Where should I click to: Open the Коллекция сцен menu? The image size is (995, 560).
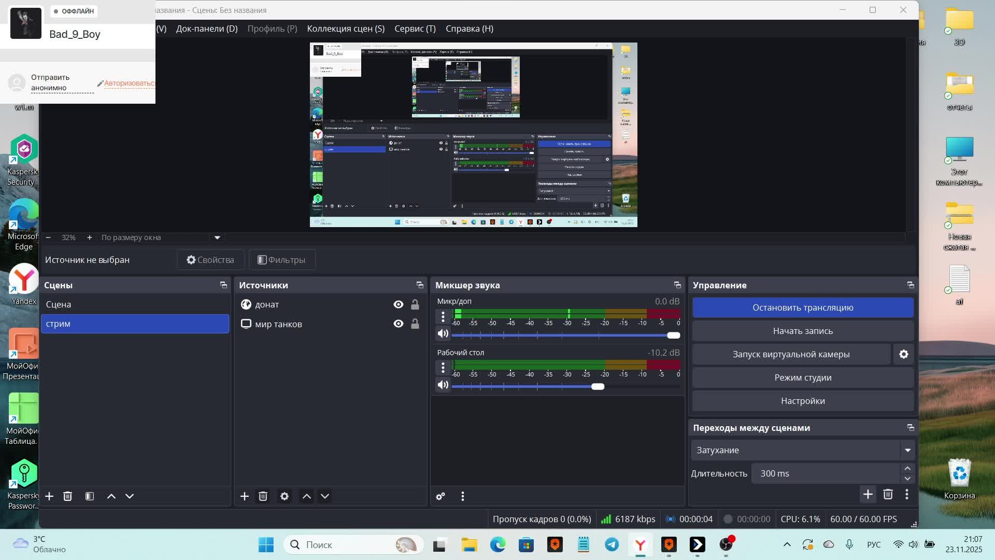pos(346,29)
